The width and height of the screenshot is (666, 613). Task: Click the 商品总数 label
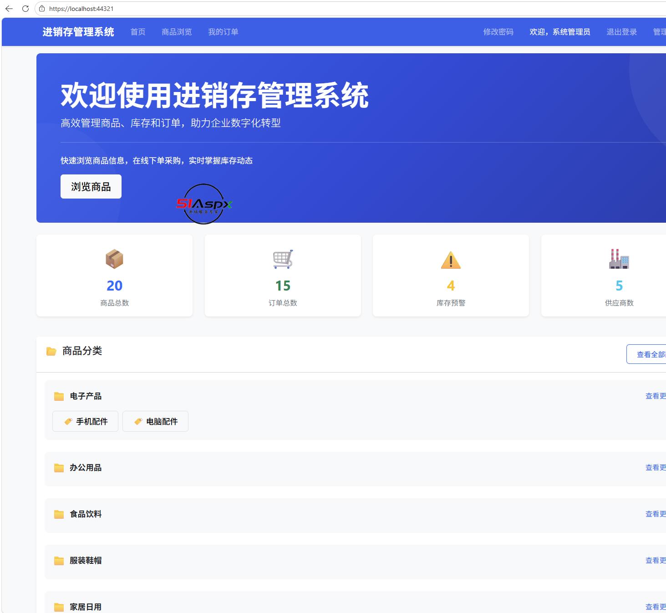coord(115,303)
